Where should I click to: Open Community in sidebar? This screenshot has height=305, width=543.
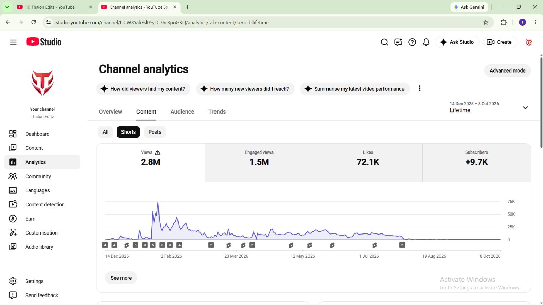click(42, 176)
